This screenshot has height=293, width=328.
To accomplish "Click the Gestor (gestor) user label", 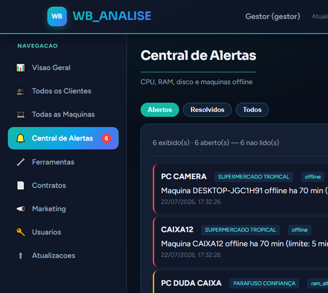I will tap(272, 17).
